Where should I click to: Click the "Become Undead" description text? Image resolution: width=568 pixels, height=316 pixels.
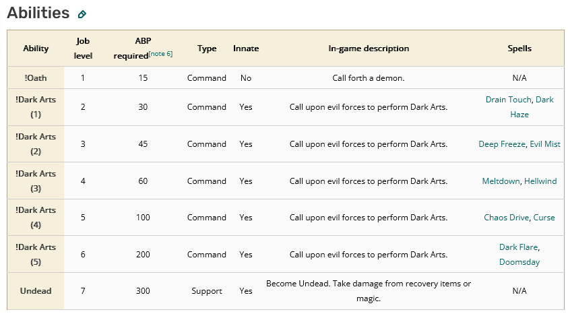(369, 291)
